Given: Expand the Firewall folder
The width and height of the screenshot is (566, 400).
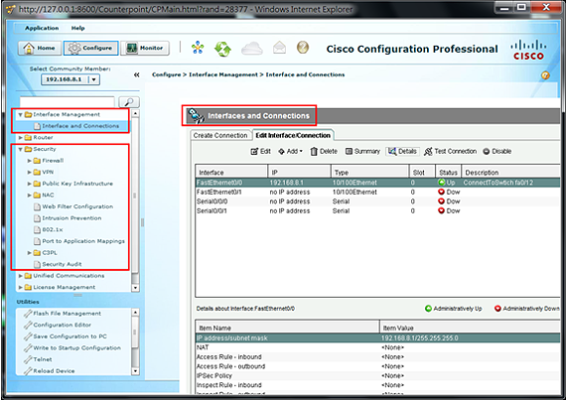Looking at the screenshot, I should tap(29, 161).
